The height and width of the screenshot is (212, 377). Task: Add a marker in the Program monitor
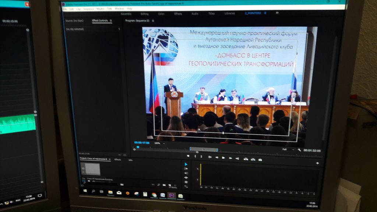[x=188, y=156]
